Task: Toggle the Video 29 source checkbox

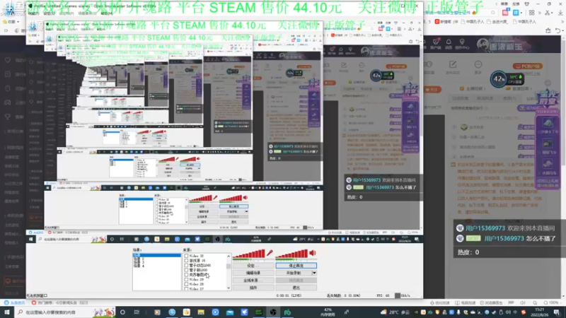Action: (x=186, y=279)
